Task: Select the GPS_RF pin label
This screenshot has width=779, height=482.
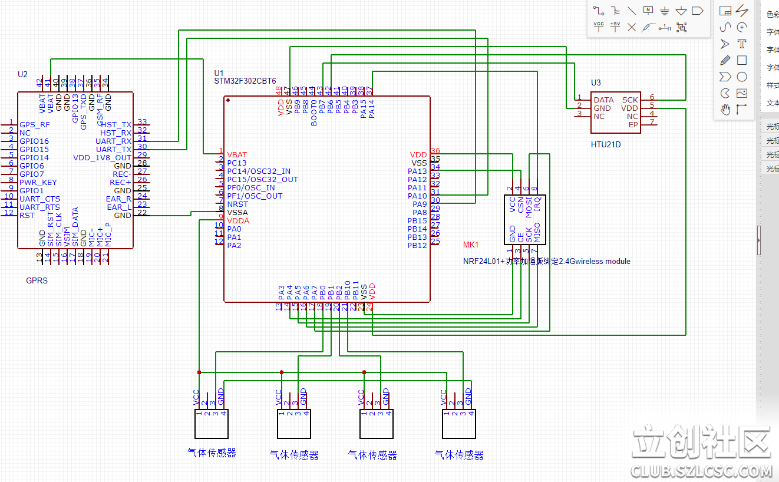Action: coord(35,125)
